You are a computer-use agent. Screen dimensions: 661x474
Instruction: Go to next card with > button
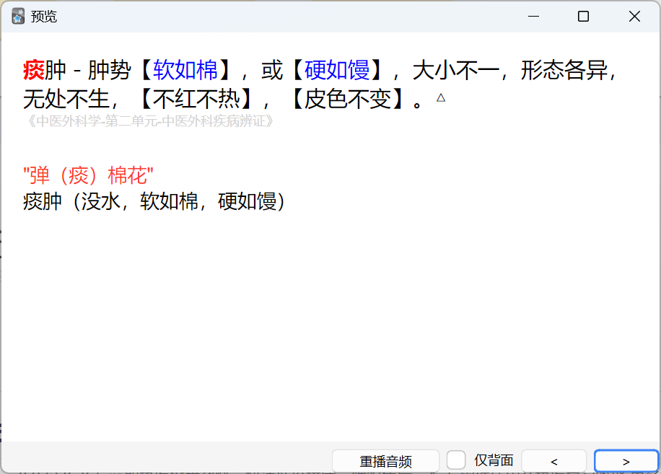(x=626, y=461)
